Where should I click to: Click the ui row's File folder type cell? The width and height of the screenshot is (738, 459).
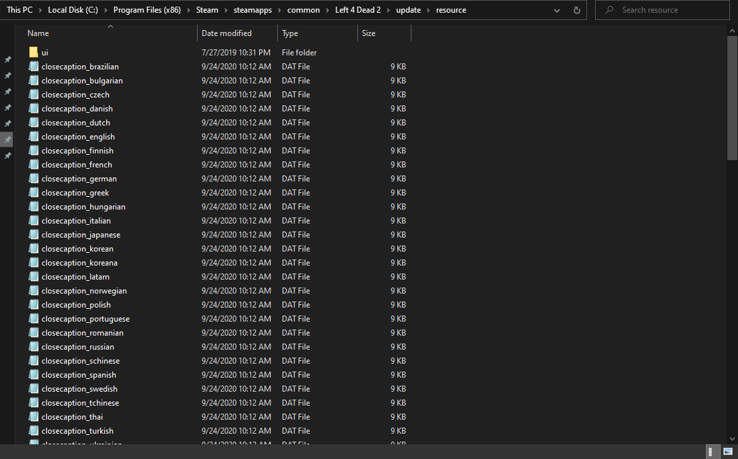(x=299, y=53)
